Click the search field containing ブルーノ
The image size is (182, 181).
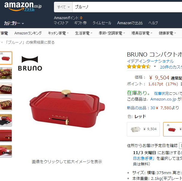[127, 7]
